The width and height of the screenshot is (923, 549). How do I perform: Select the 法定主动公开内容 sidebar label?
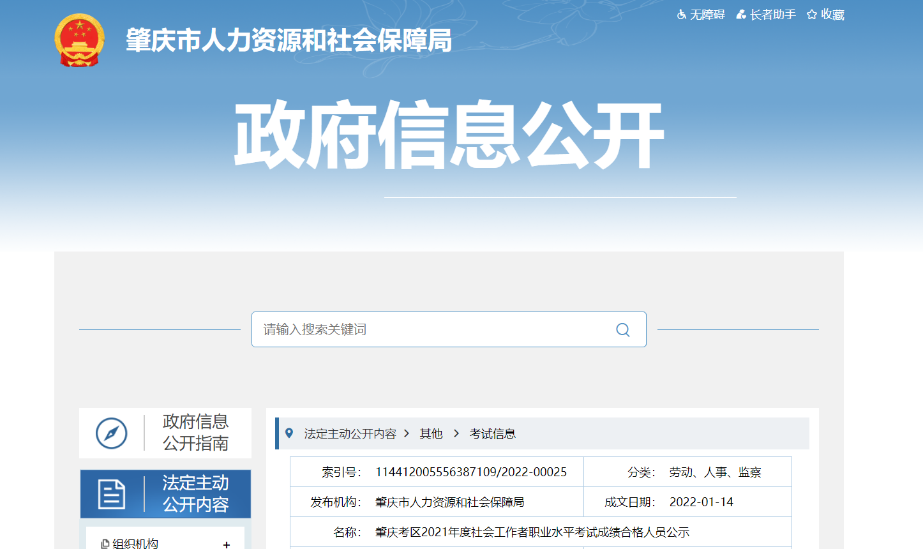195,494
